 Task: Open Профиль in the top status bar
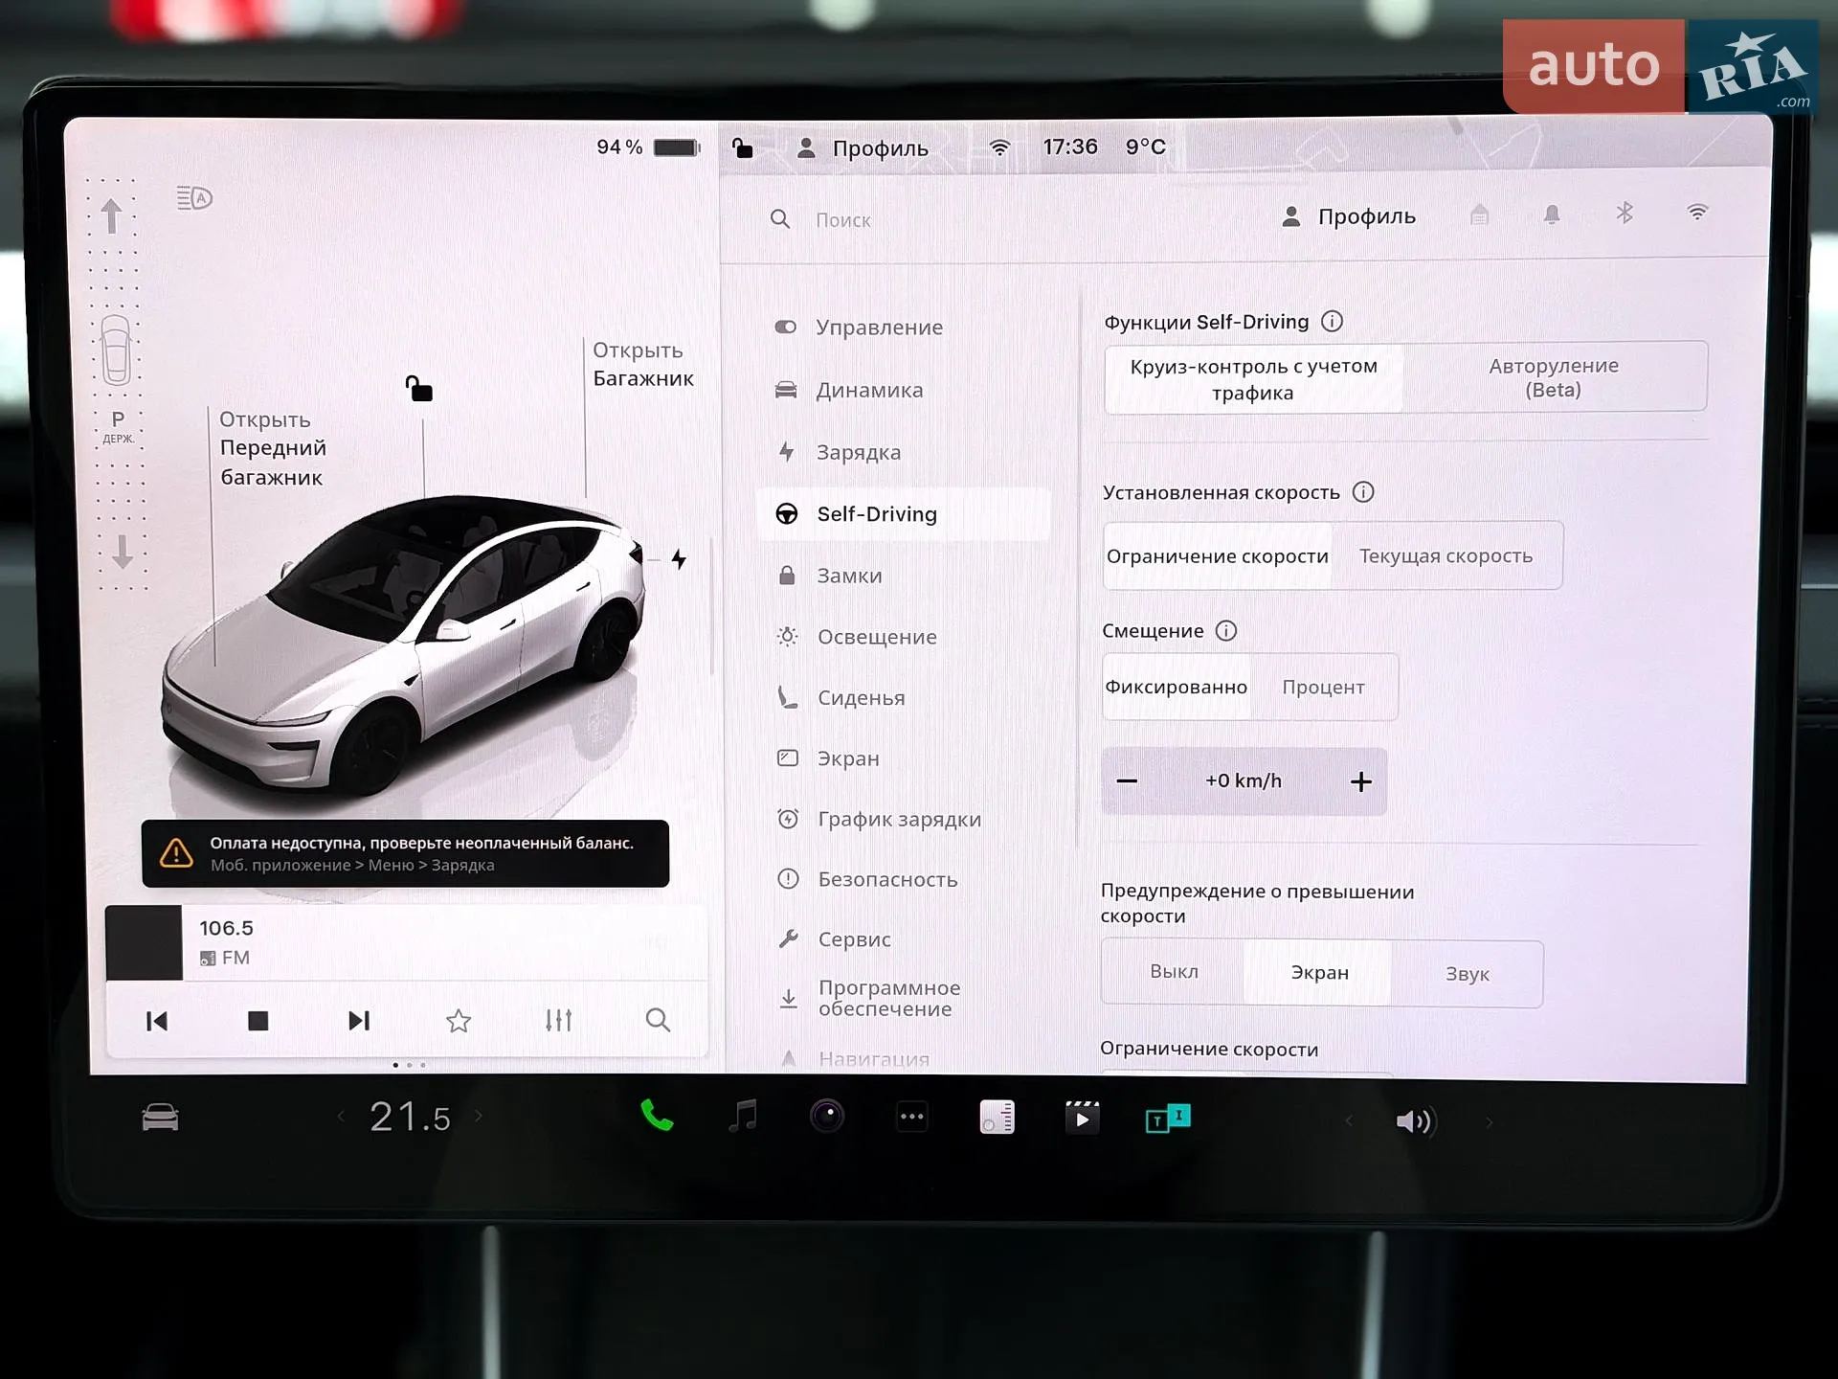(863, 148)
